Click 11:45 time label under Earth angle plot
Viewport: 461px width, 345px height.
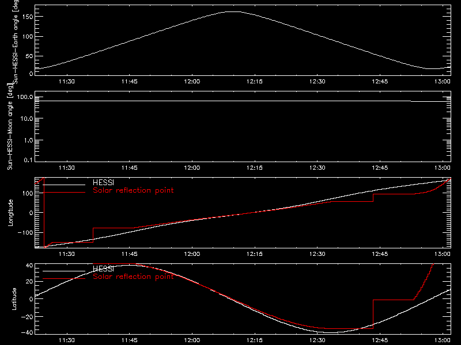coord(129,82)
